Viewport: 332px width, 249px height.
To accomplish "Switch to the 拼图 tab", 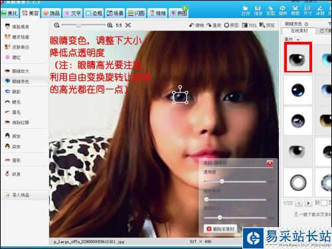I will click(179, 13).
